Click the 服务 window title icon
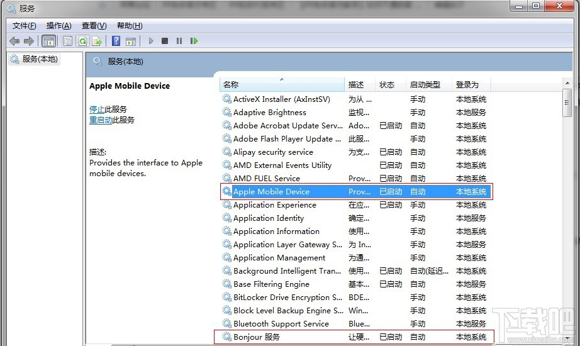Viewport: 580px width, 346px height. click(x=11, y=8)
